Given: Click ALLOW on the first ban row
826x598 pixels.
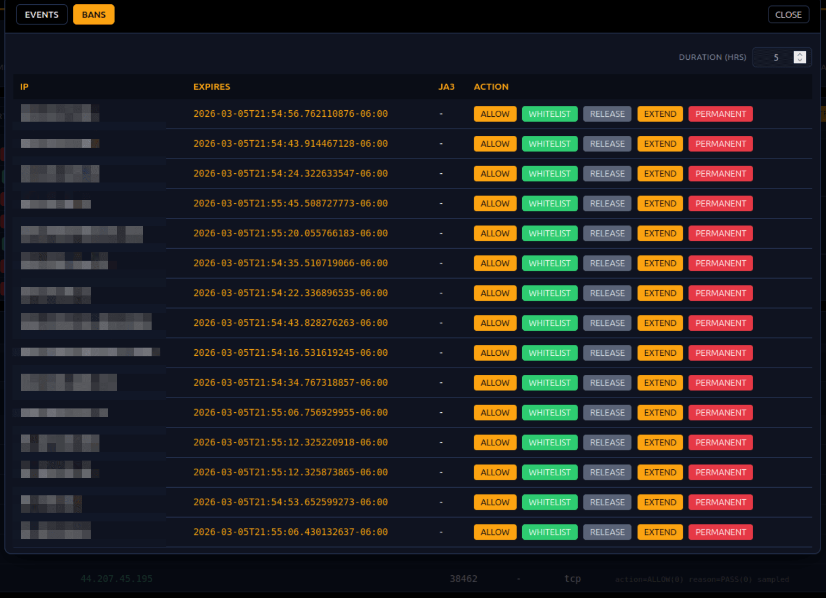Looking at the screenshot, I should click(x=494, y=114).
